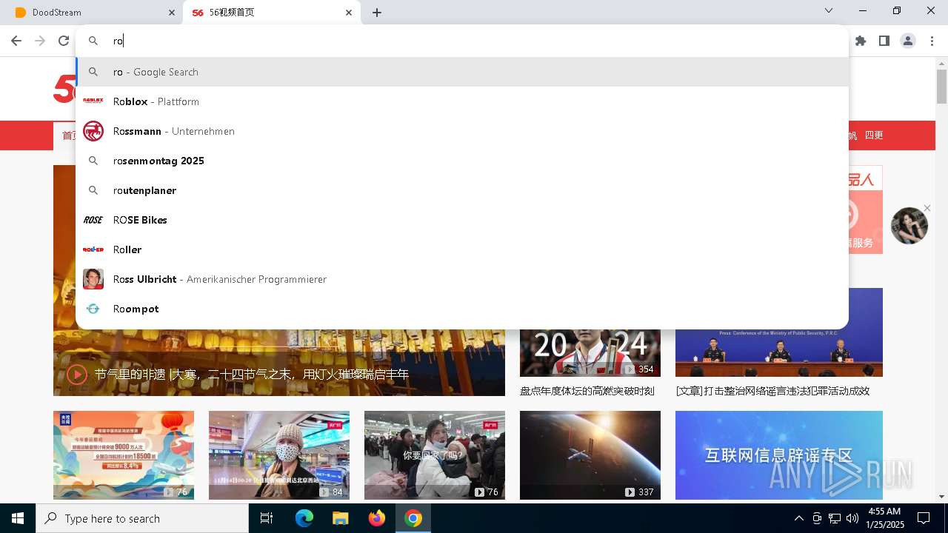This screenshot has width=948, height=533.
Task: Open the Windows notification center
Action: pyautogui.click(x=924, y=518)
